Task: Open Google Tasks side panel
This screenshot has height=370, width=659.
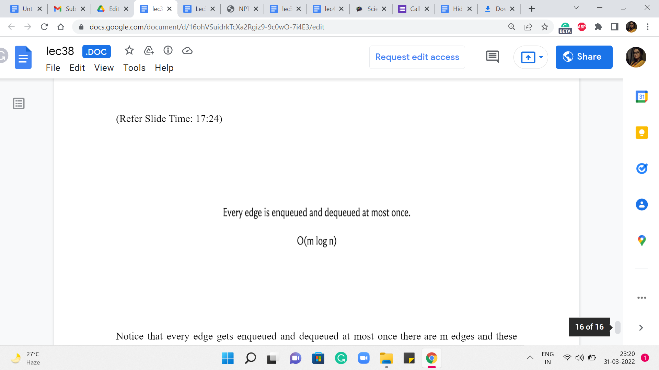Action: (641, 169)
